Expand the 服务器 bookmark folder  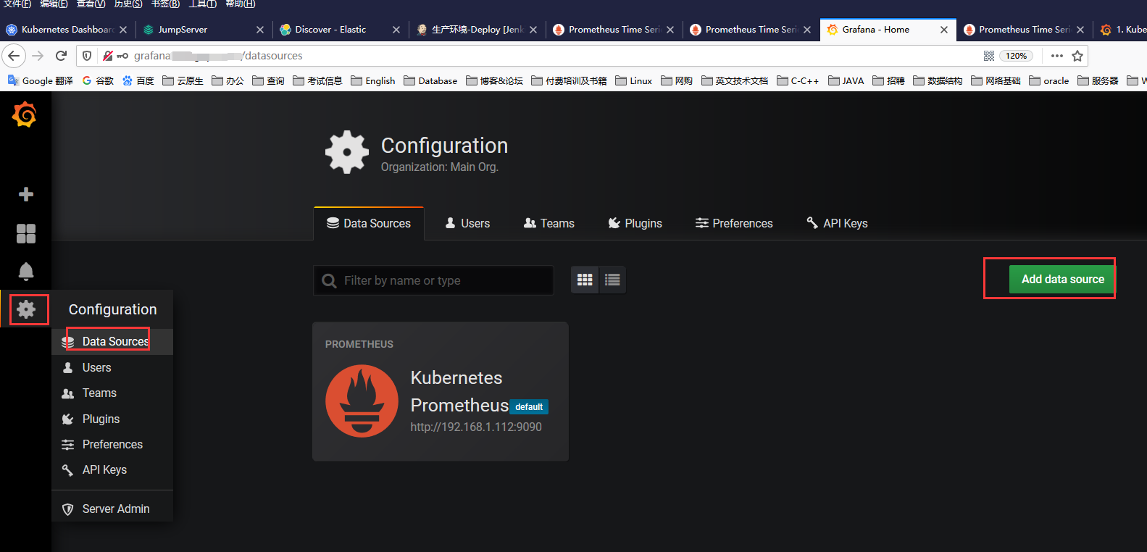pos(1098,80)
